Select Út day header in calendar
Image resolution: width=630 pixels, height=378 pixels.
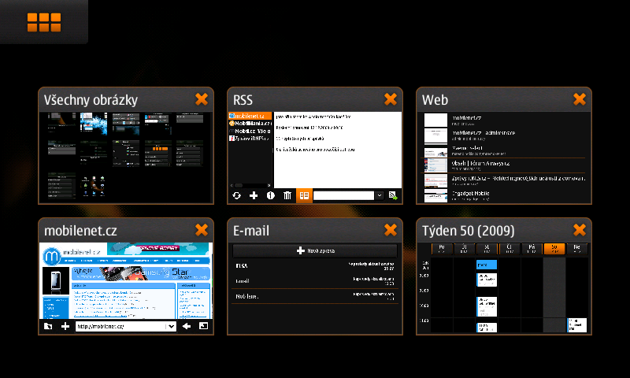[x=464, y=249]
